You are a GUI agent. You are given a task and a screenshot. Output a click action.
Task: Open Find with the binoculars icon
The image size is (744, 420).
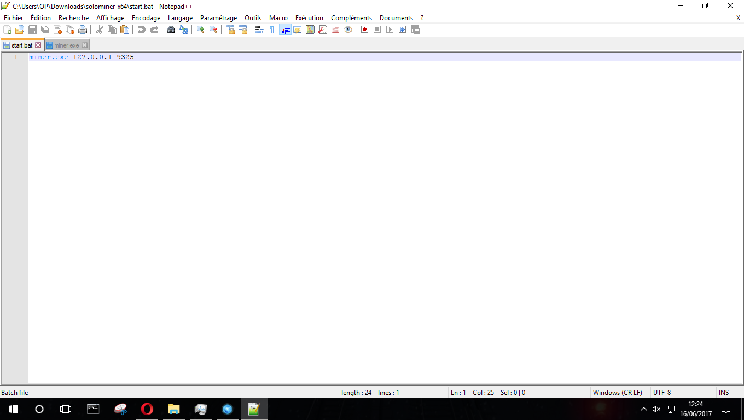click(171, 30)
